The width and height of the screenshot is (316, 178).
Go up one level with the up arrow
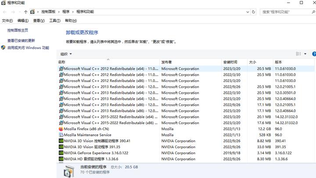[x=25, y=12]
